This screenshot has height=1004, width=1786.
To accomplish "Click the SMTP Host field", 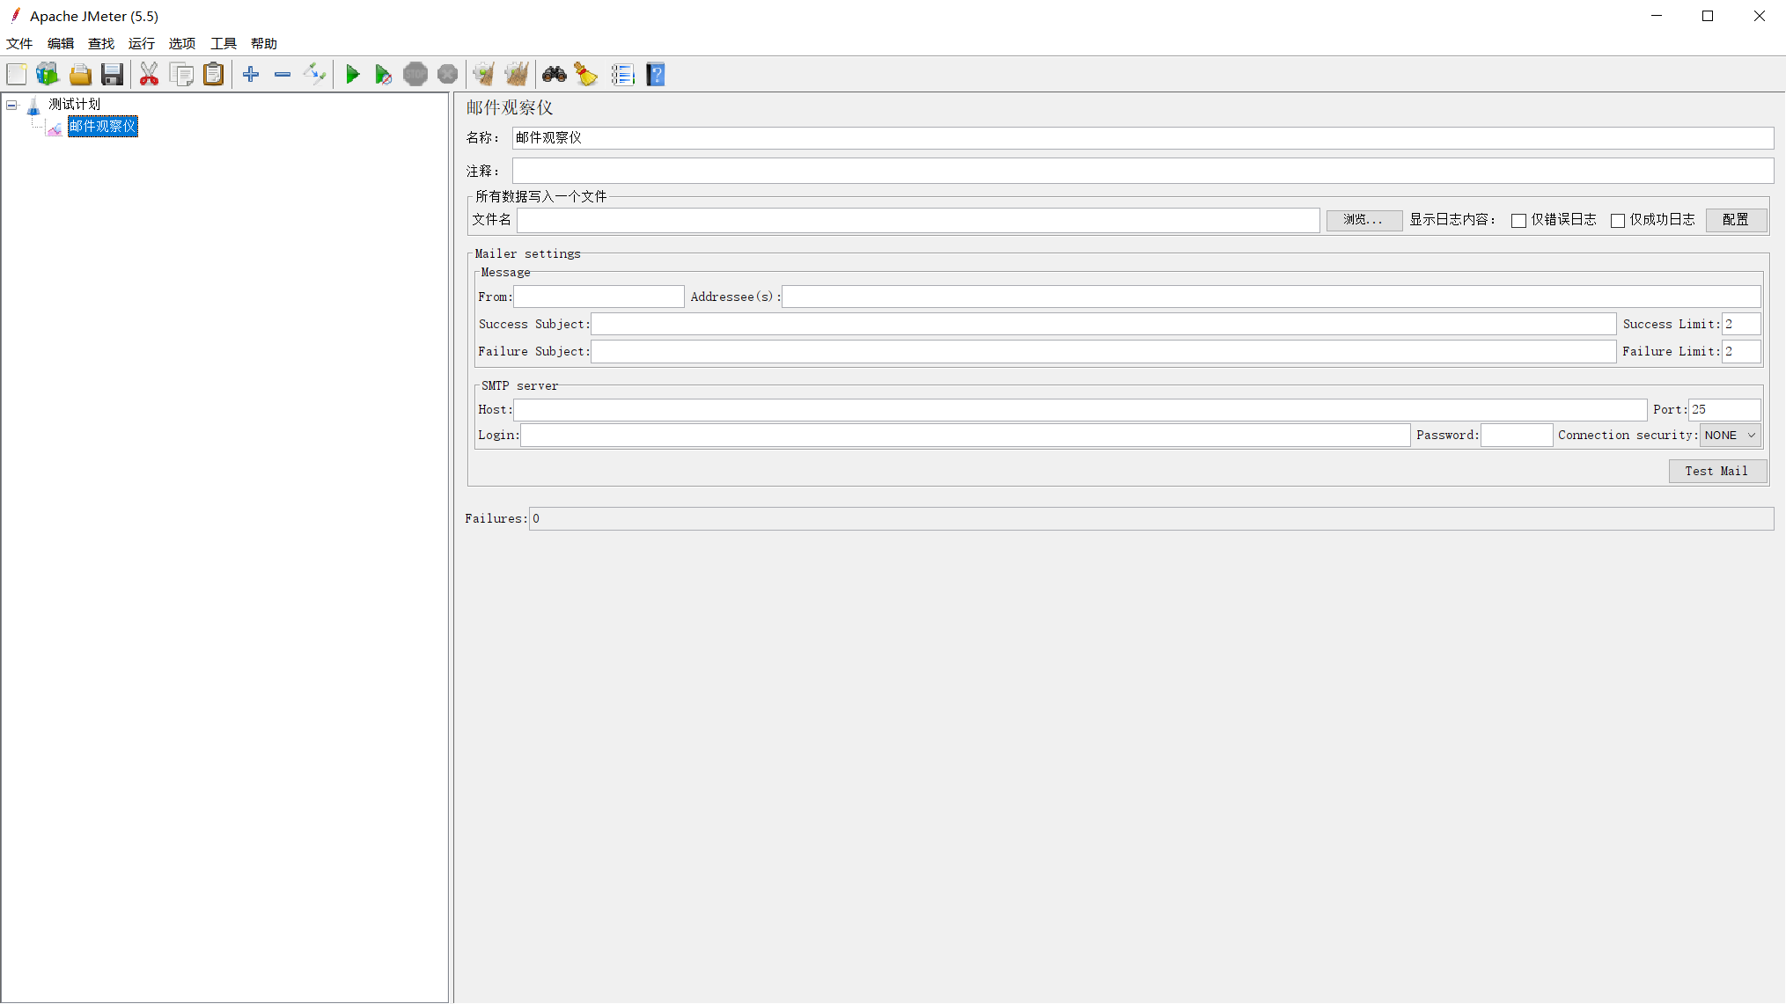I will point(1080,410).
